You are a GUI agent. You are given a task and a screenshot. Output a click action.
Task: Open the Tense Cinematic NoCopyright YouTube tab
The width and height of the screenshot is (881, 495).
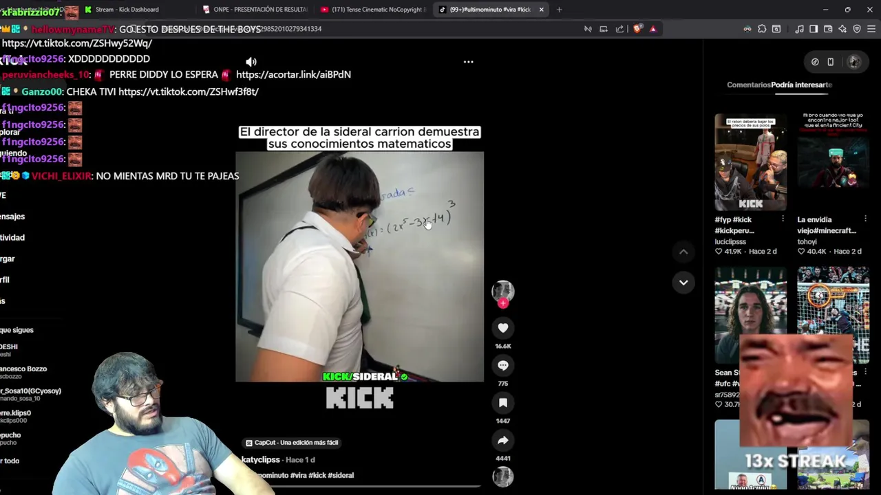tap(374, 10)
